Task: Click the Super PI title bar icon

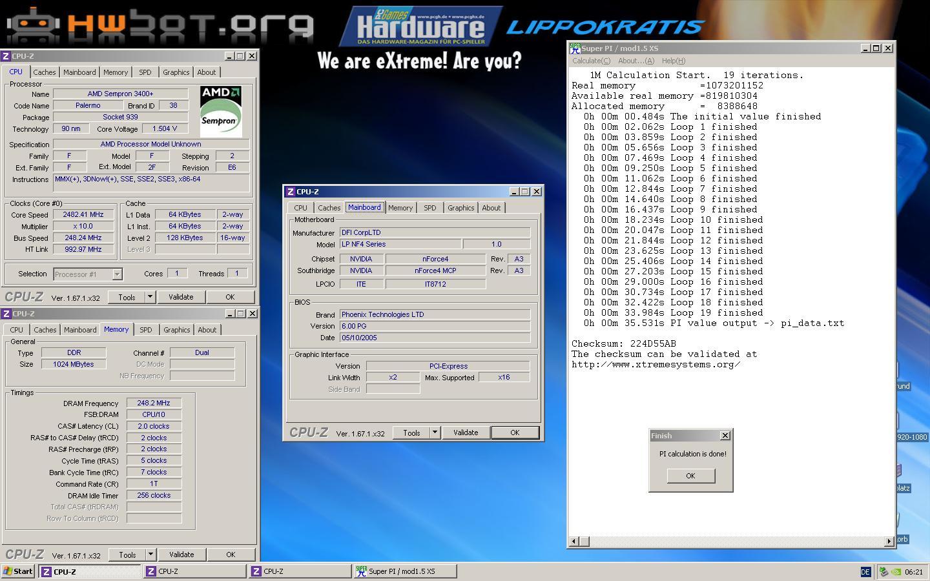Action: (574, 48)
